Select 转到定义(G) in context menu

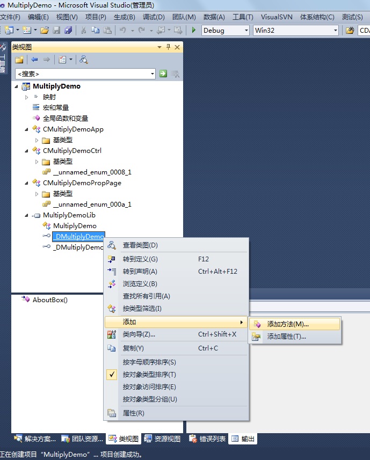(177, 259)
